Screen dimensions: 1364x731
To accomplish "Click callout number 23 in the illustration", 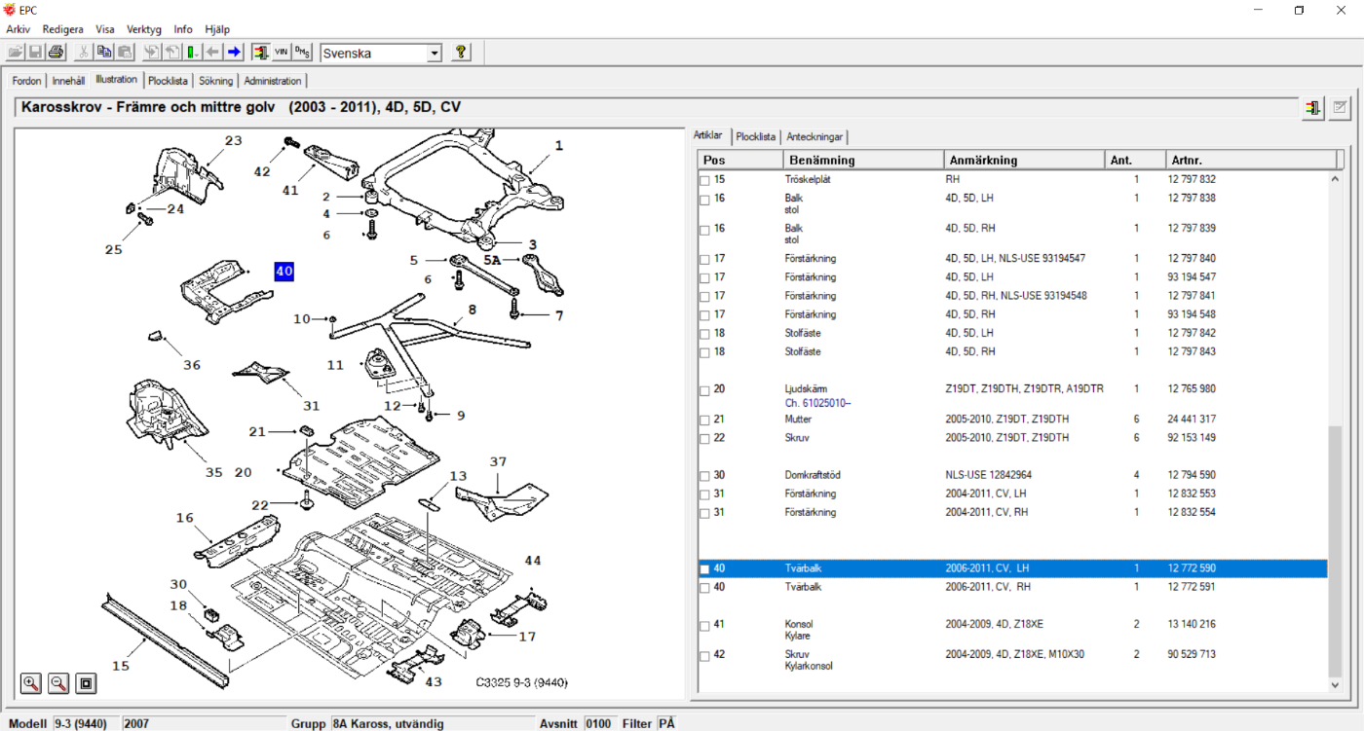I will coord(233,140).
